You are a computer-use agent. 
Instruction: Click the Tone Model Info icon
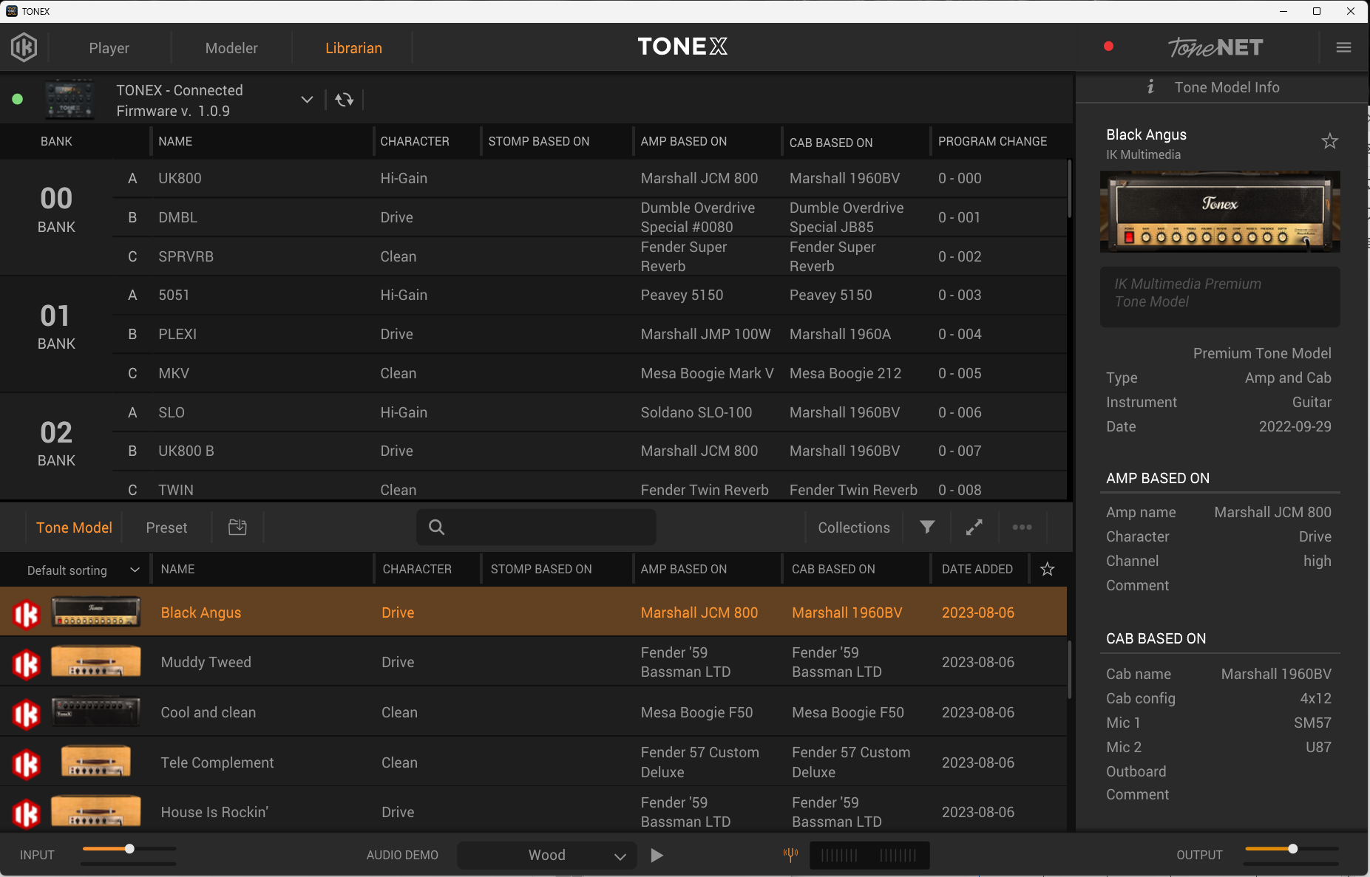click(1150, 87)
